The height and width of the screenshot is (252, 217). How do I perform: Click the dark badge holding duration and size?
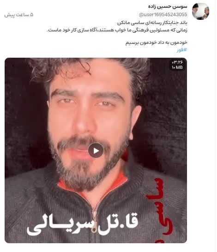(x=177, y=65)
